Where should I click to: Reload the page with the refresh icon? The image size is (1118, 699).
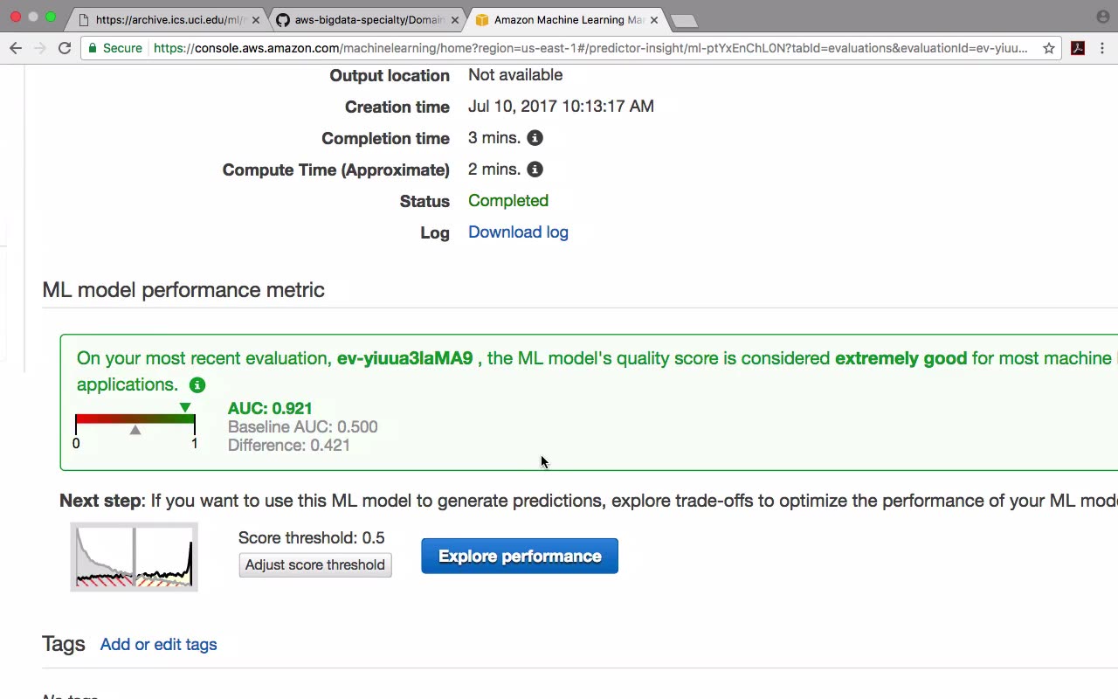click(64, 48)
